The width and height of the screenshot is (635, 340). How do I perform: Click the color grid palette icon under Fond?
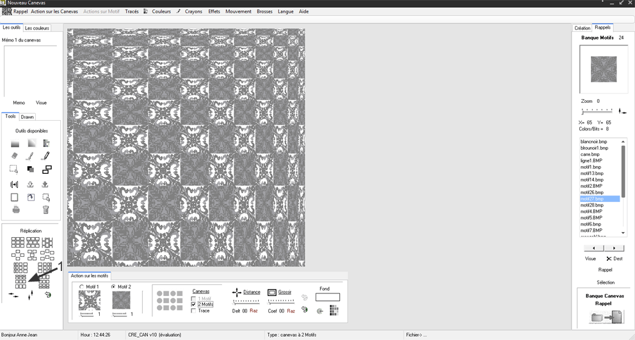point(334,311)
